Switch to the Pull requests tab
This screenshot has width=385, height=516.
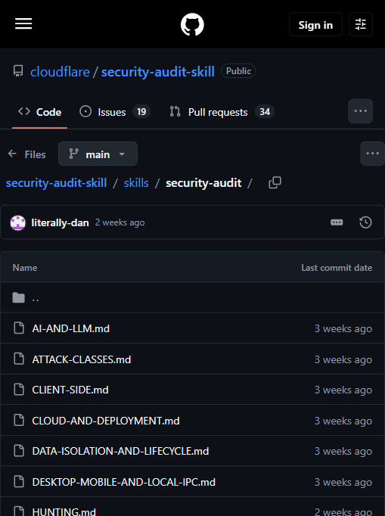click(222, 112)
